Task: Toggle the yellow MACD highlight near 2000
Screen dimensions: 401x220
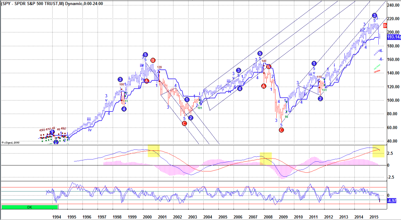Action: point(153,151)
